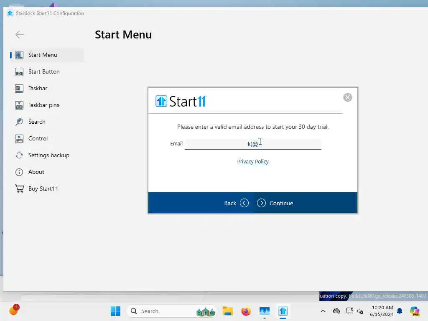Open Taskbar section via its icon
This screenshot has height=321, width=428.
(x=19, y=89)
